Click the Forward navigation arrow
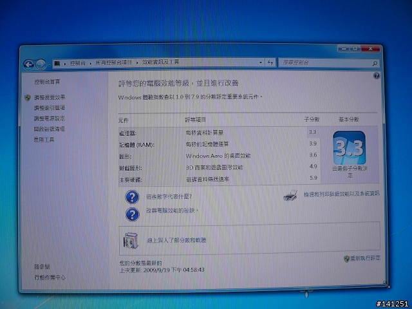 [41, 64]
